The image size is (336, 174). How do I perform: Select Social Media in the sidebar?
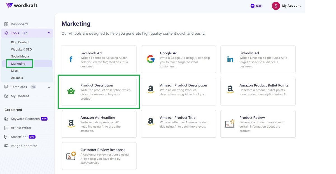click(20, 56)
